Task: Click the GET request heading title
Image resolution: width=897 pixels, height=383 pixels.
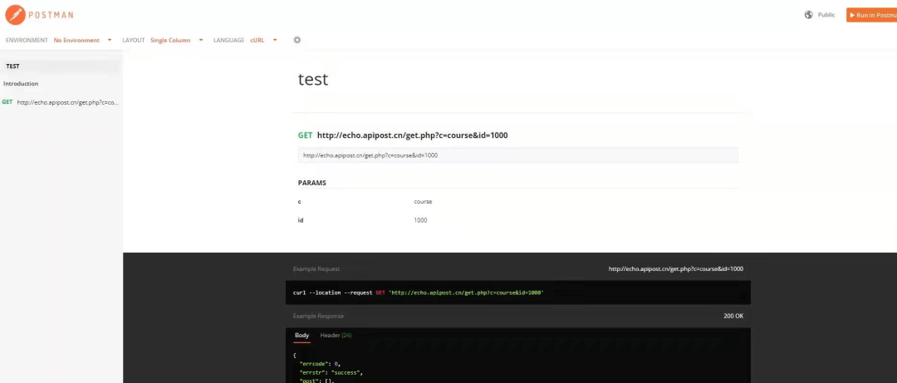Action: click(x=412, y=135)
